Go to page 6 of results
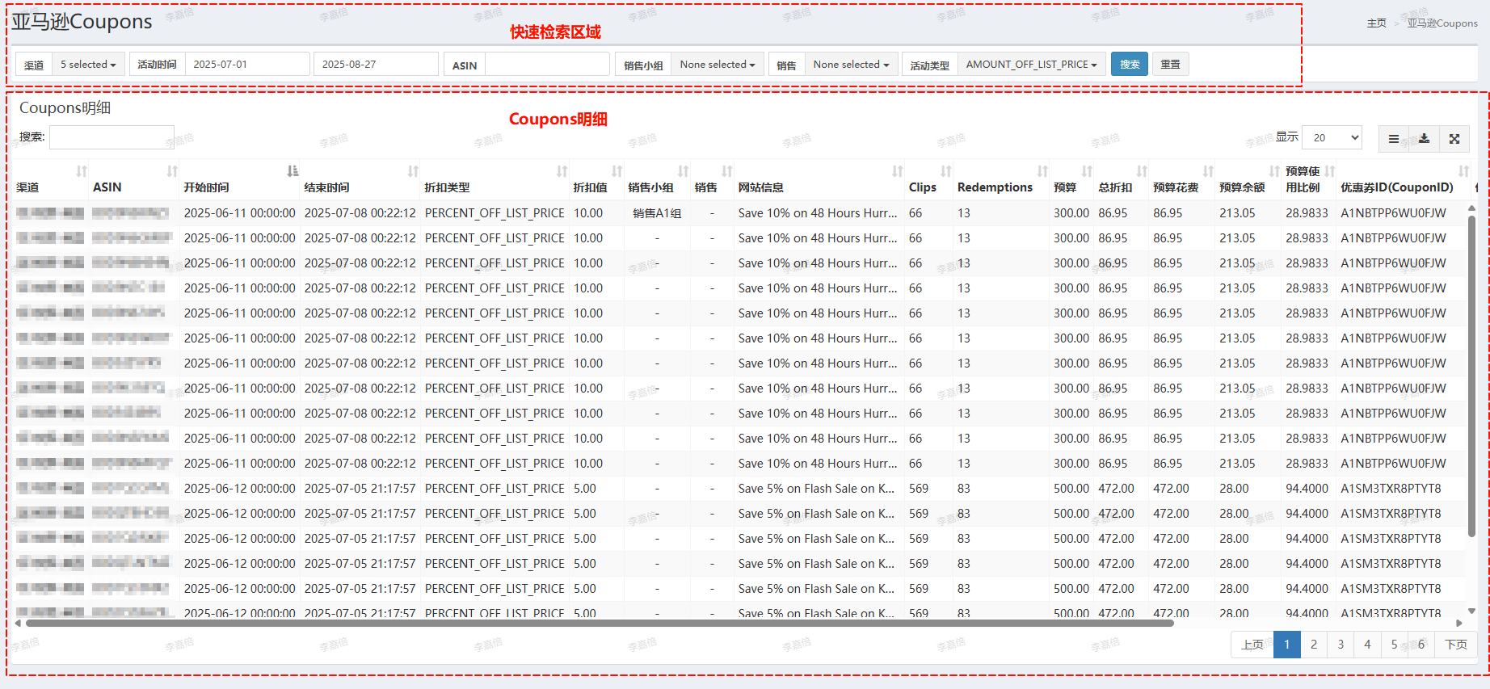 point(1421,645)
